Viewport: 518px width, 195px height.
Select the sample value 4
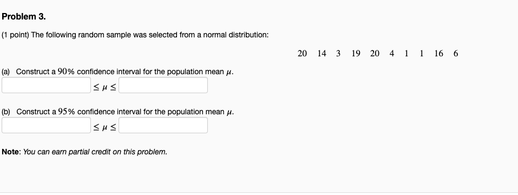[392, 54]
